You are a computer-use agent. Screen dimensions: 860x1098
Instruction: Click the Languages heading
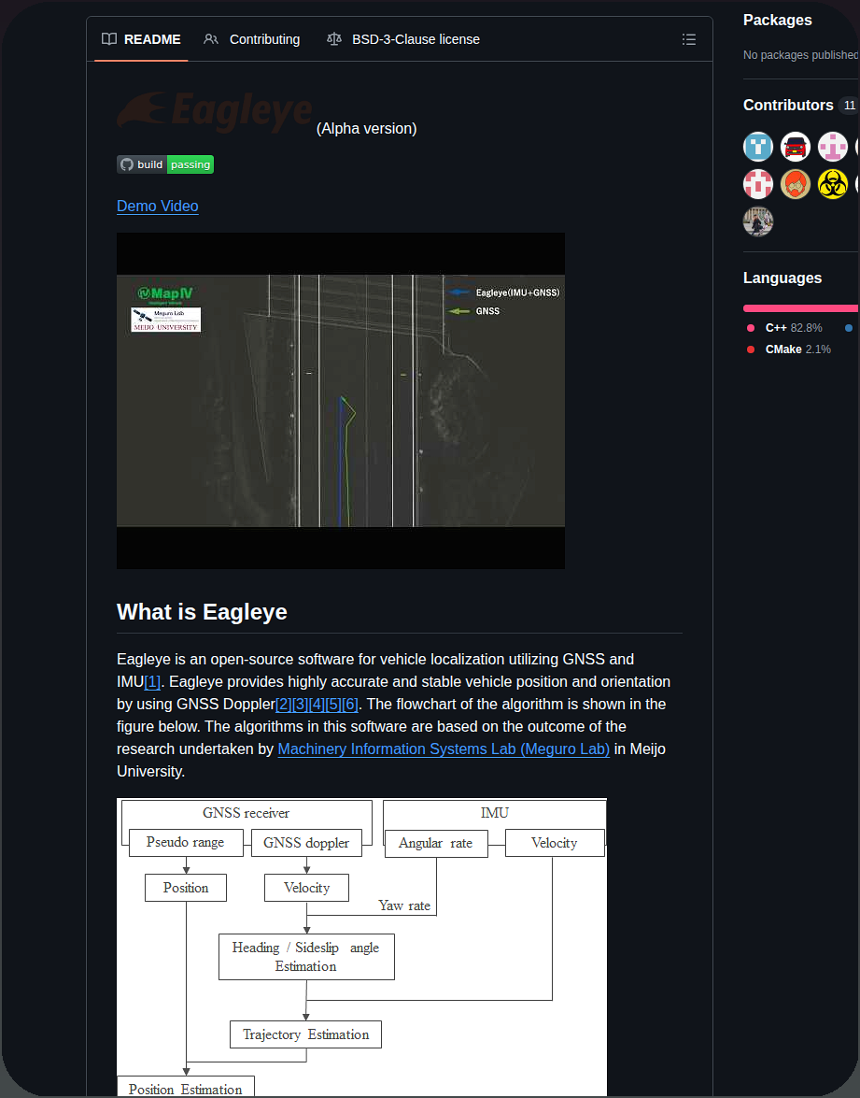782,278
